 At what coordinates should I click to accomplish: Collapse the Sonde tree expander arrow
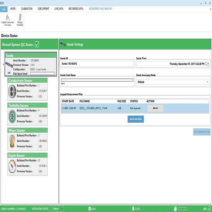(3, 65)
